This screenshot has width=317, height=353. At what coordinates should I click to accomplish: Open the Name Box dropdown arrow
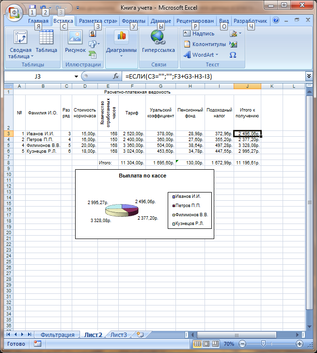(76, 77)
